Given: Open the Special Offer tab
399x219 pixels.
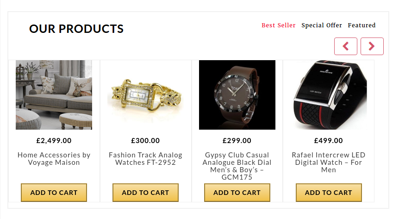Looking at the screenshot, I should coord(322,25).
